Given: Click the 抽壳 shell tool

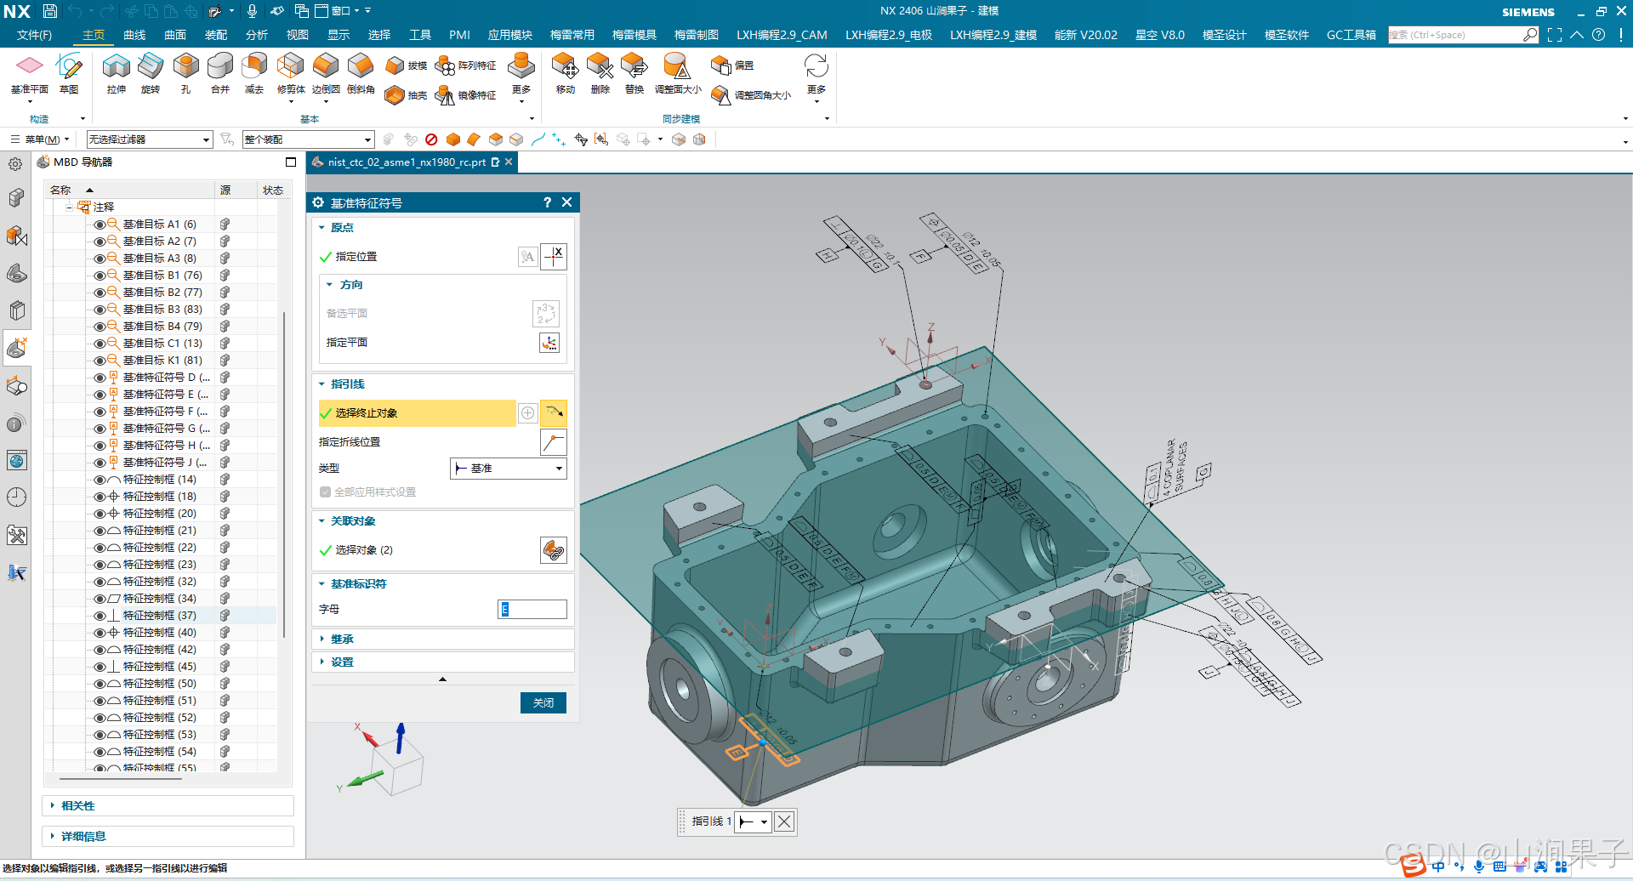Looking at the screenshot, I should [x=406, y=95].
